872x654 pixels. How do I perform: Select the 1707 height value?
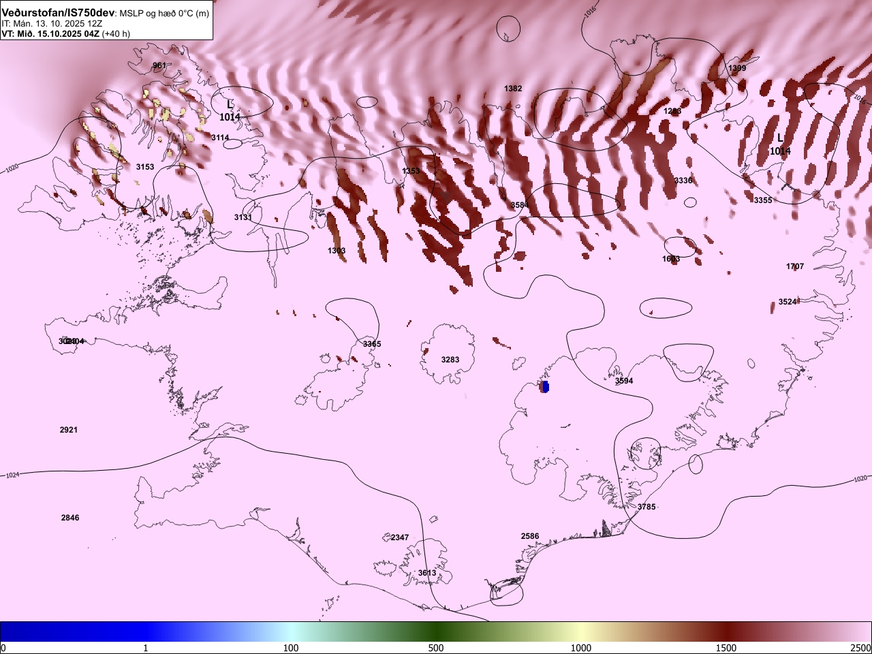(x=795, y=266)
